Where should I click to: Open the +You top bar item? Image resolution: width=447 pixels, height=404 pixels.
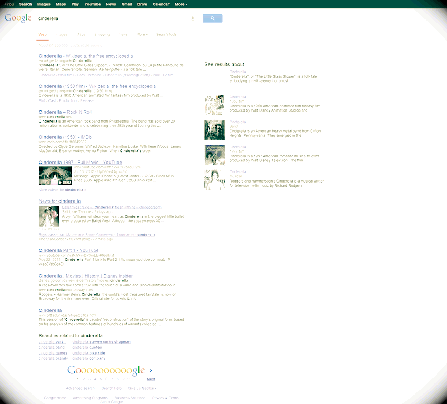9,4
